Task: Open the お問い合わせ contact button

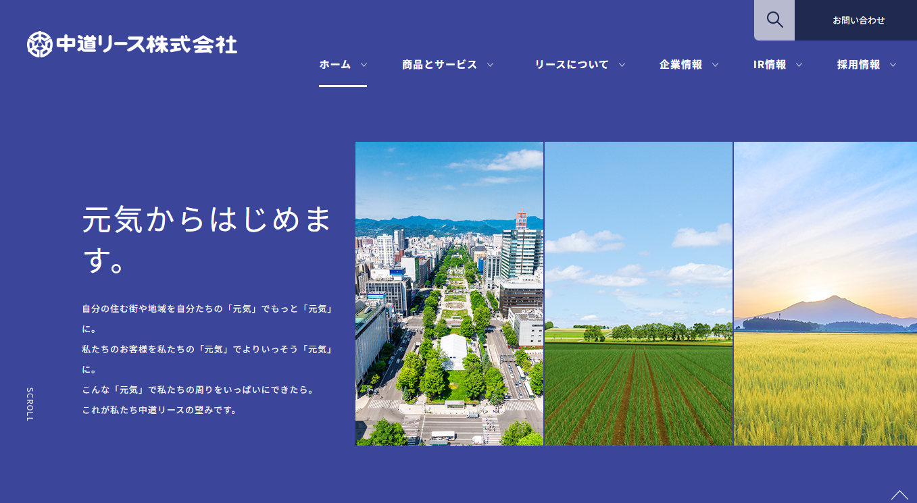Action: point(858,20)
